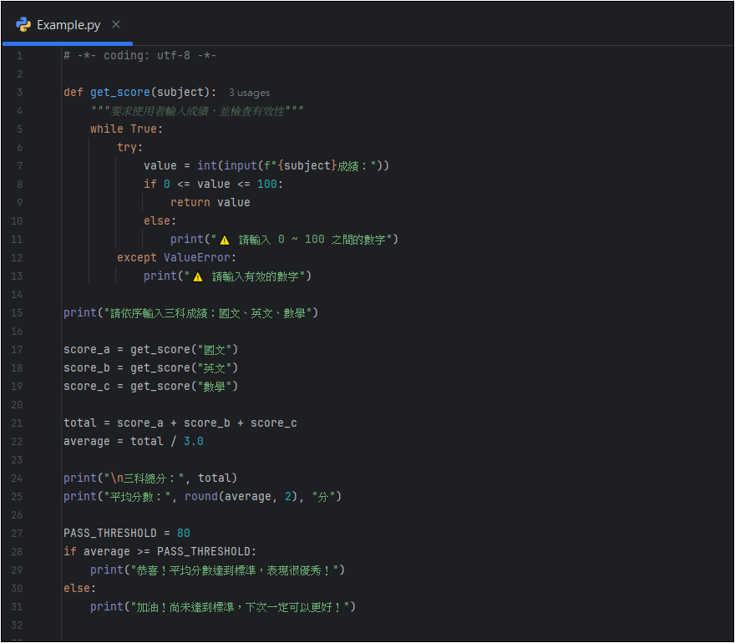The width and height of the screenshot is (735, 643).
Task: Click the warning emoji on line 13
Action: click(x=197, y=276)
